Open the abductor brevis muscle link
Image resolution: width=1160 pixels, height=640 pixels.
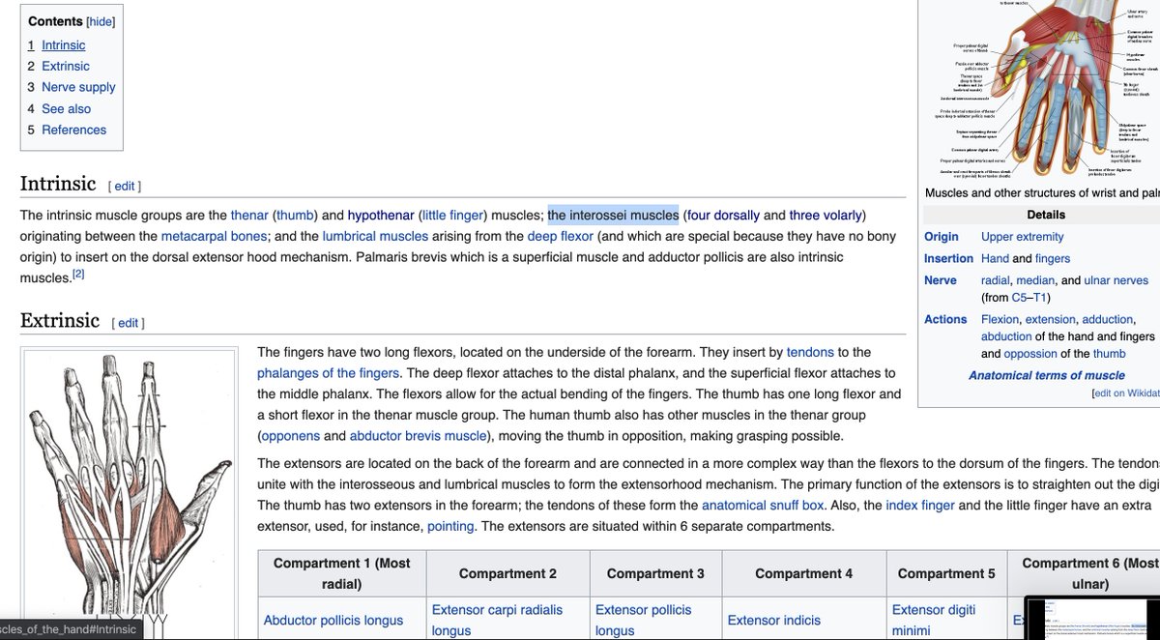coord(419,436)
